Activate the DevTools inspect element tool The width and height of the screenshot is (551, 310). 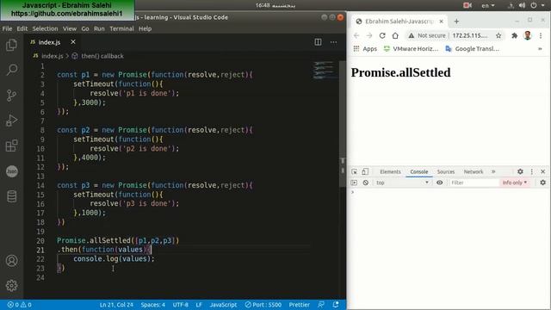point(354,171)
